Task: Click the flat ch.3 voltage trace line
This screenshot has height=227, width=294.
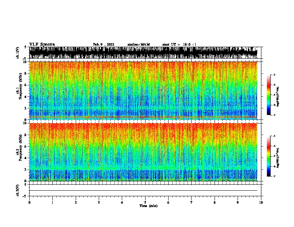Action: pos(143,191)
